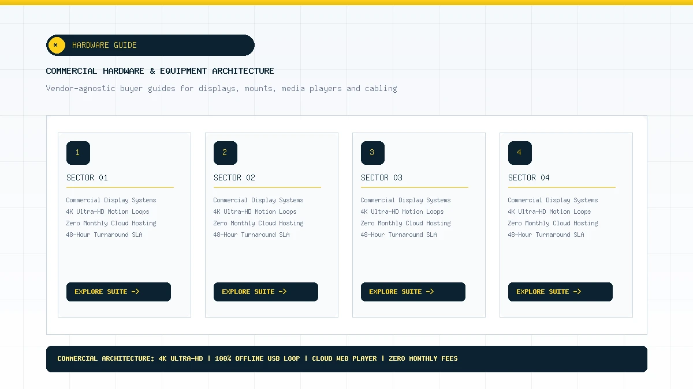Click Explore Suite in Sector 04
The image size is (693, 389).
[560, 292]
